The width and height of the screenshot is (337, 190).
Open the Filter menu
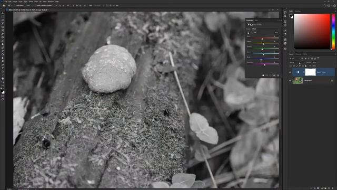pyautogui.click(x=36, y=2)
